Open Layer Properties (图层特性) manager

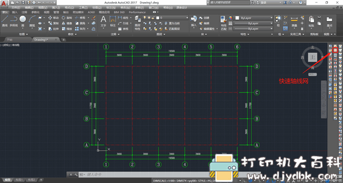pos(137,23)
